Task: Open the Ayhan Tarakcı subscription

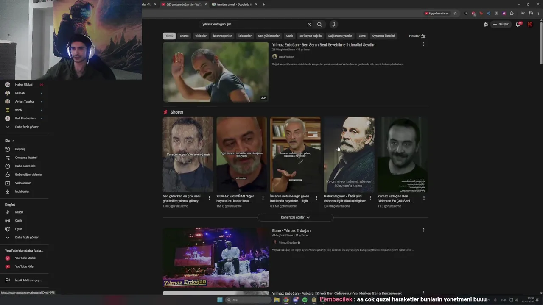Action: (24, 102)
